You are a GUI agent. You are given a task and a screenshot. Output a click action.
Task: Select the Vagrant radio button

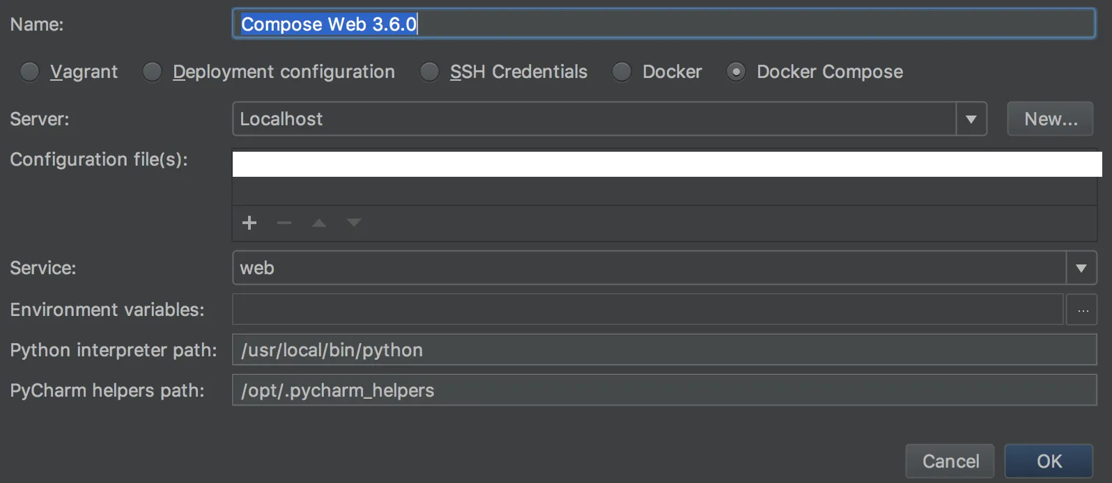tap(30, 72)
